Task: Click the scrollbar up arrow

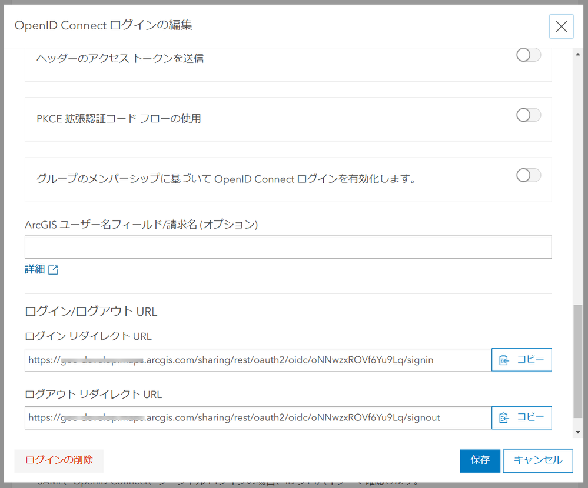Action: coord(578,54)
